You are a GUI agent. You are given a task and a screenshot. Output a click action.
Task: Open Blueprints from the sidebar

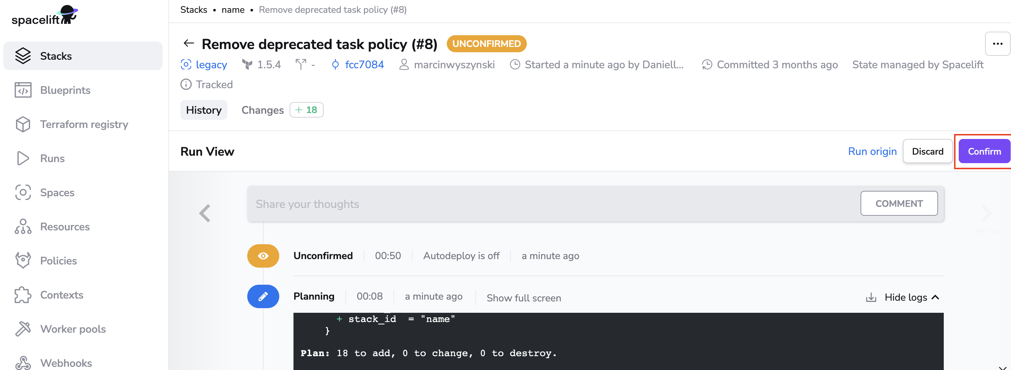point(65,90)
